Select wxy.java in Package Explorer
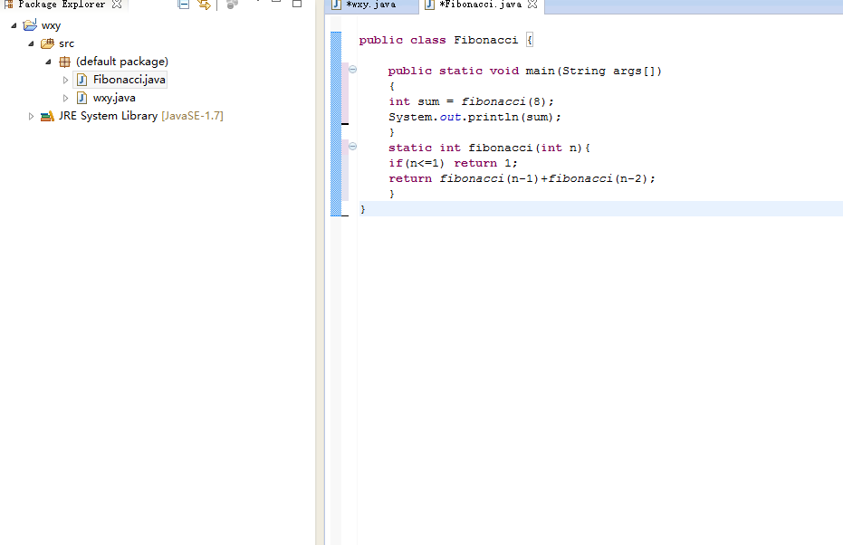The height and width of the screenshot is (545, 843). tap(114, 99)
